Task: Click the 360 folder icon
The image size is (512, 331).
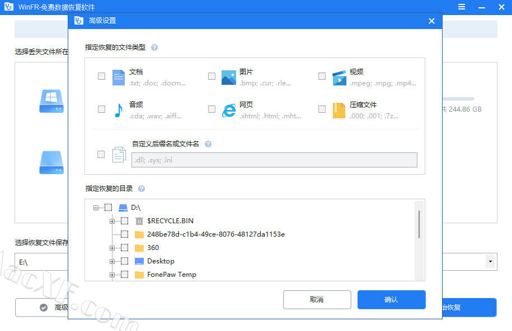Action: pos(139,248)
